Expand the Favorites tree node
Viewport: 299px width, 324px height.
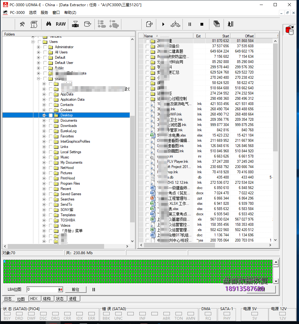tap(44, 137)
